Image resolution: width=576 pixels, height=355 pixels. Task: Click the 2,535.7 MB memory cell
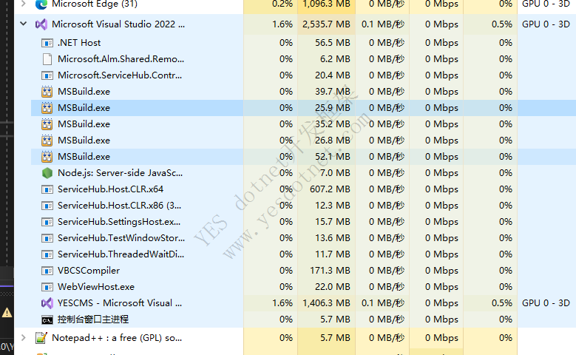point(326,24)
